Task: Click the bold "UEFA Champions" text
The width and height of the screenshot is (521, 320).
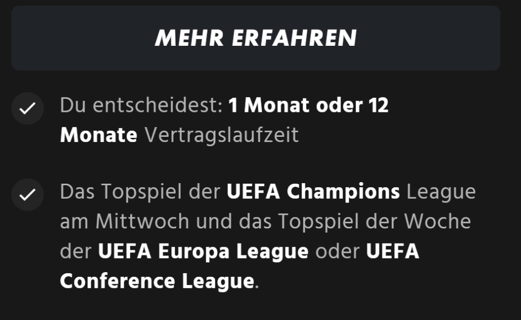Action: click(x=313, y=192)
